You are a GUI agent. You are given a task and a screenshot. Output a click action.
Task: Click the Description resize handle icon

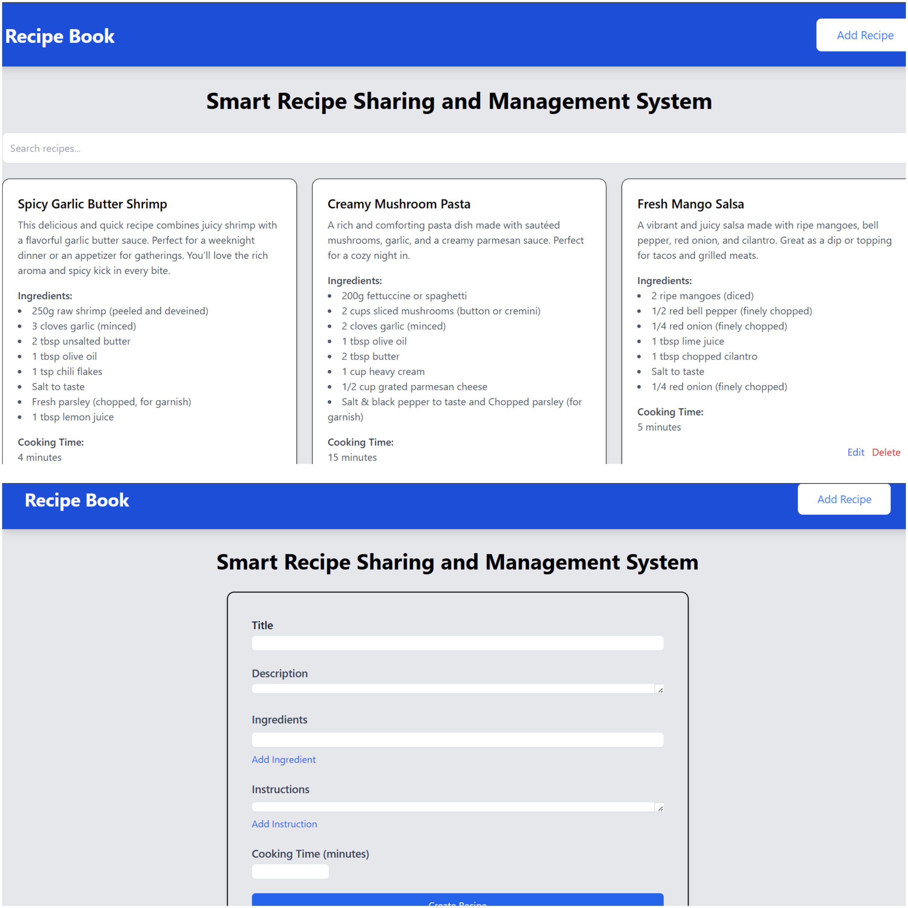(660, 690)
